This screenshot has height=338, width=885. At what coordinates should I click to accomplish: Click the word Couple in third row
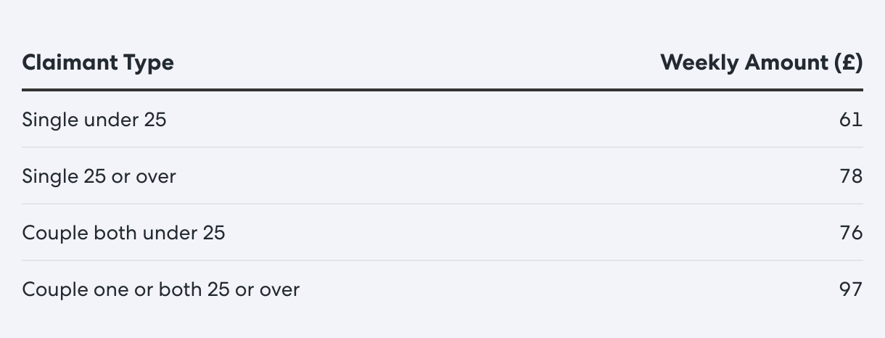55,233
